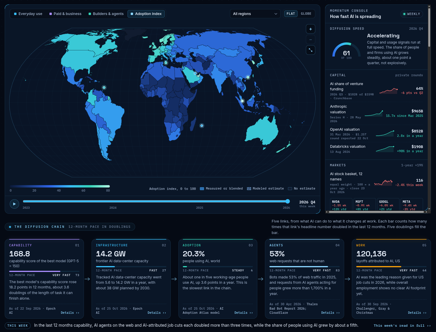
Task: Select the map marker near Singapore
Action: [x=242, y=101]
